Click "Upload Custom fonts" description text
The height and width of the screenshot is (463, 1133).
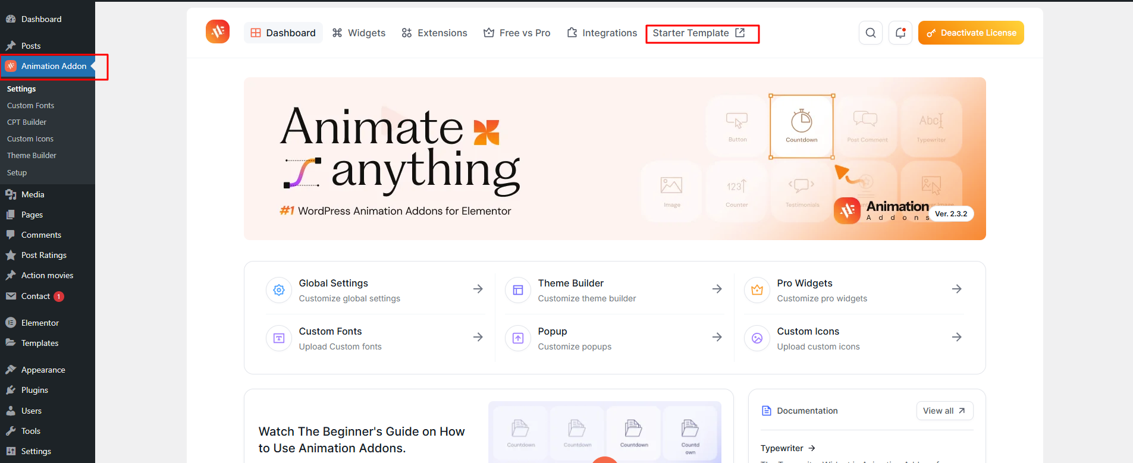(340, 347)
